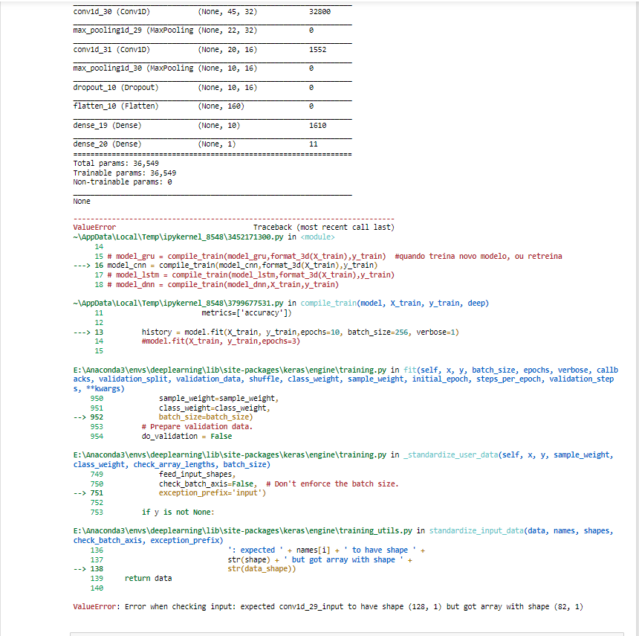639x636 pixels.
Task: Select the dense_19 (Dense) layer name
Action: pyautogui.click(x=107, y=126)
